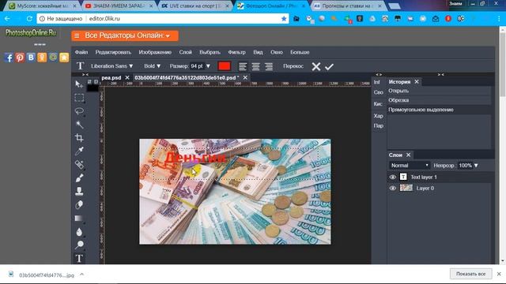Close the Слои panel tab
This screenshot has height=284, width=506.
tap(408, 155)
